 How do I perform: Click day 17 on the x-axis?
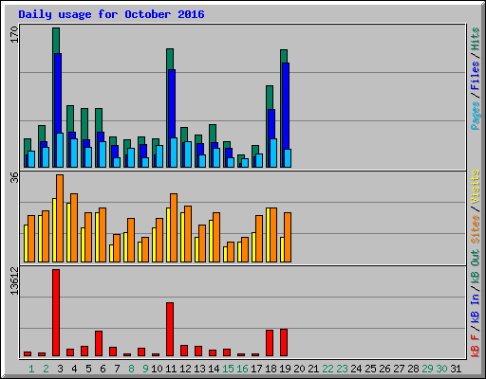pyautogui.click(x=256, y=369)
